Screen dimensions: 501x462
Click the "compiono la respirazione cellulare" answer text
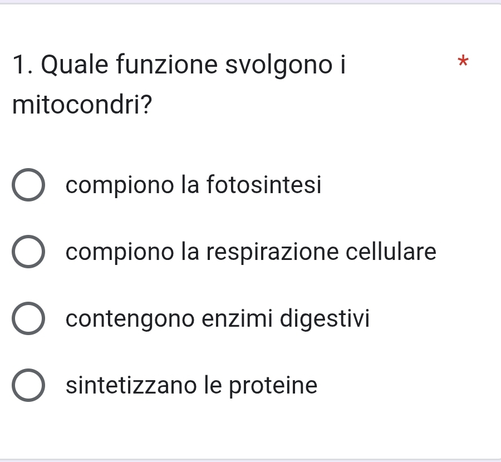(x=250, y=252)
